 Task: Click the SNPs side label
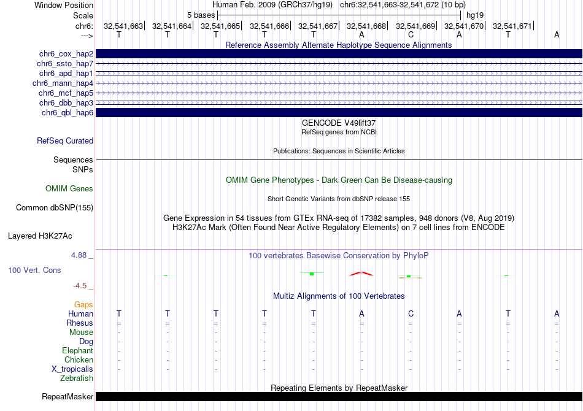[x=83, y=169]
